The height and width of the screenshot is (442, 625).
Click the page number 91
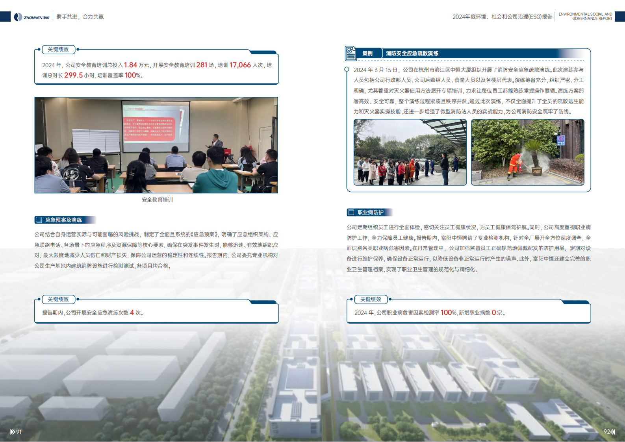point(19,432)
